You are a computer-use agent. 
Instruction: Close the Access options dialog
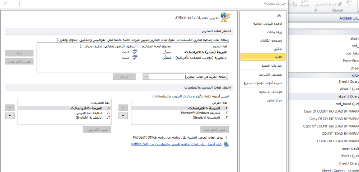click(x=6, y=3)
